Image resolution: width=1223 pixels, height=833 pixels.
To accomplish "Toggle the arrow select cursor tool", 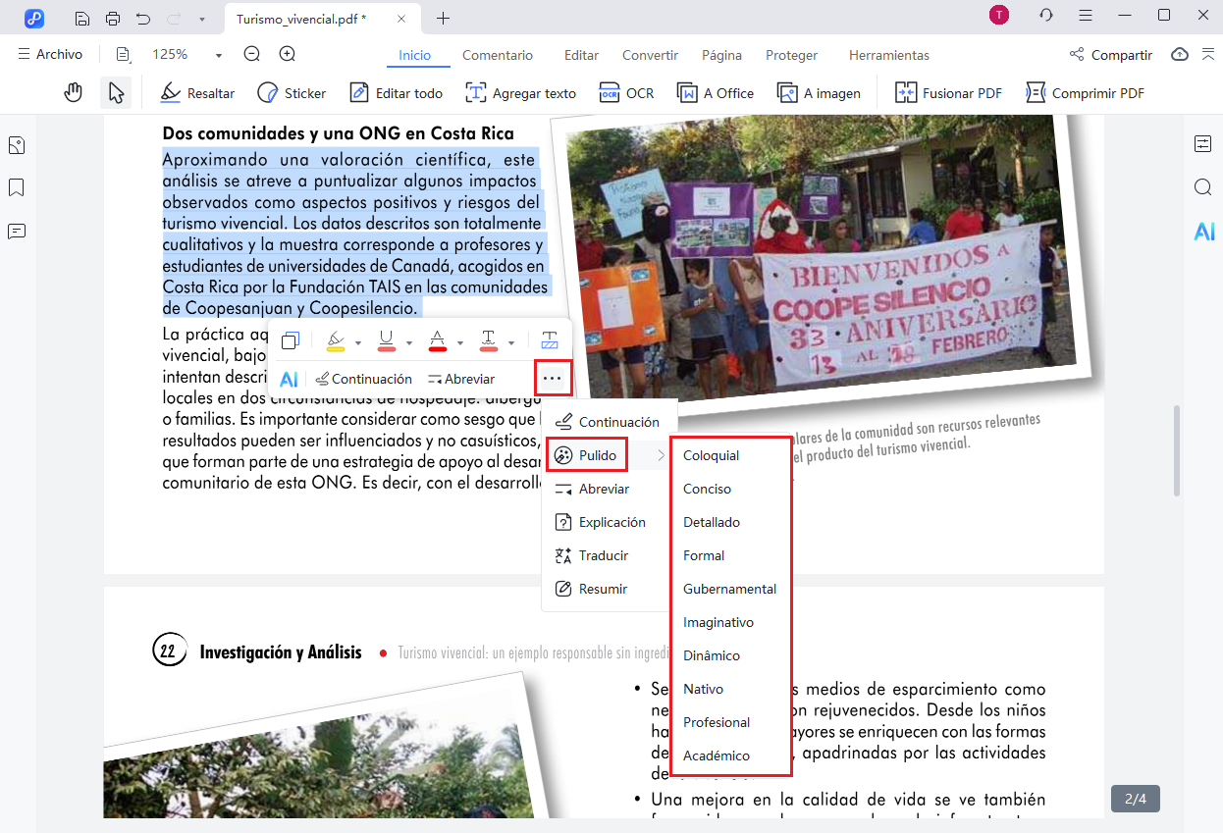I will pos(116,93).
